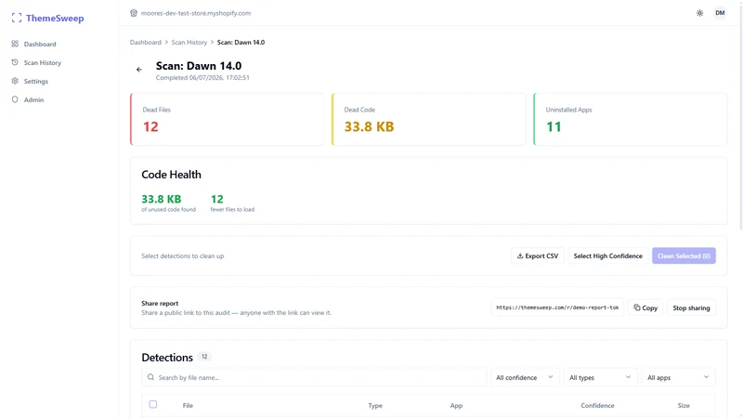The width and height of the screenshot is (743, 418).
Task: Click the Confidence column header
Action: tap(597, 406)
